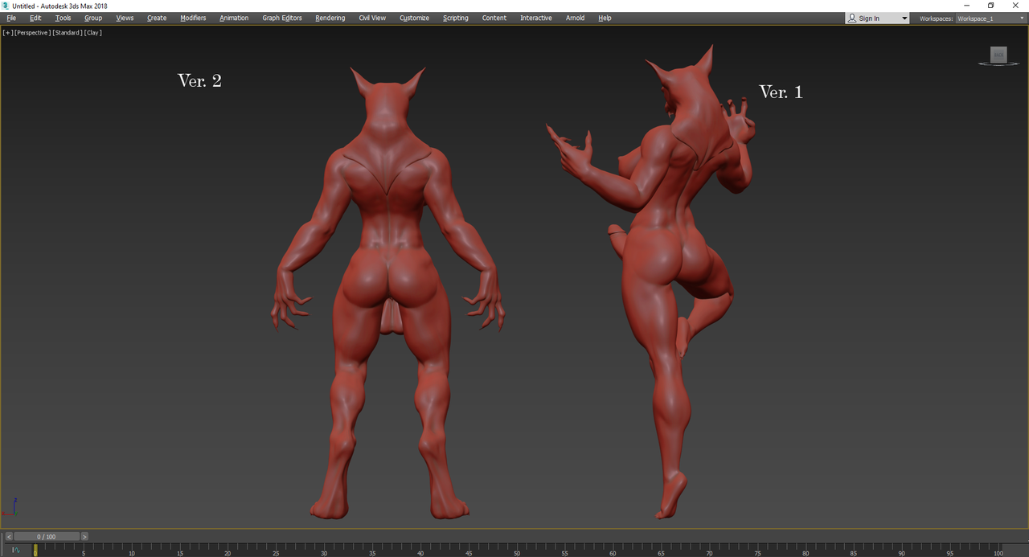Open the Content menu
Viewport: 1029px width, 557px height.
tap(494, 18)
